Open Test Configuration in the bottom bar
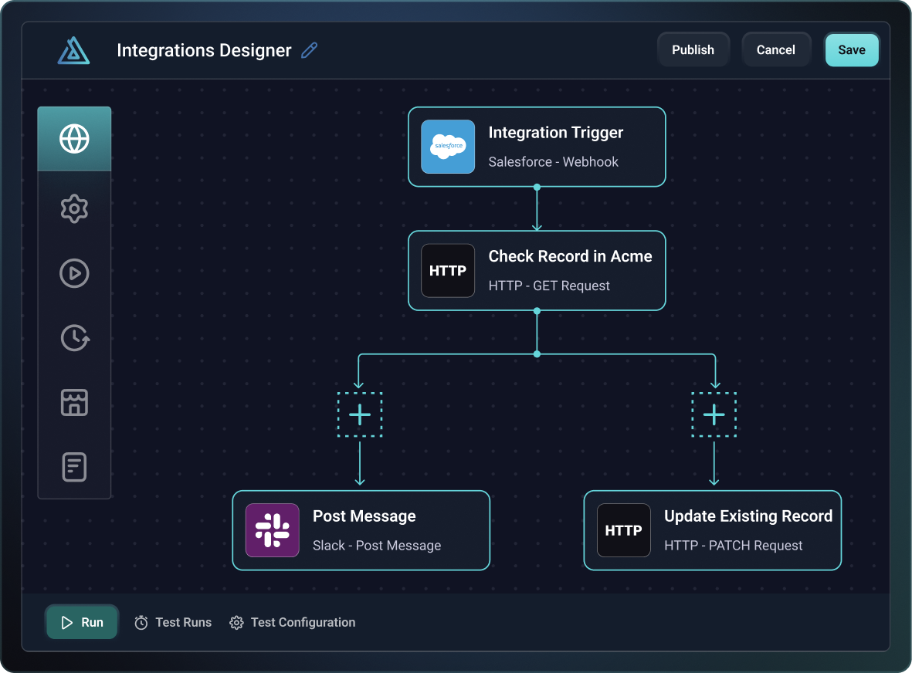The image size is (912, 673). click(292, 622)
